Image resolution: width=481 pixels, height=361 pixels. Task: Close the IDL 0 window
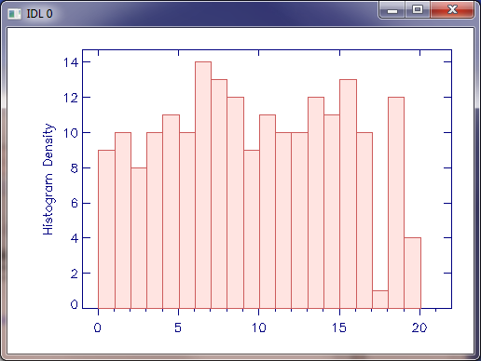pyautogui.click(x=452, y=10)
